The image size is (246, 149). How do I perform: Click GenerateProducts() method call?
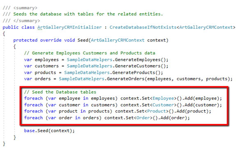click(136, 72)
